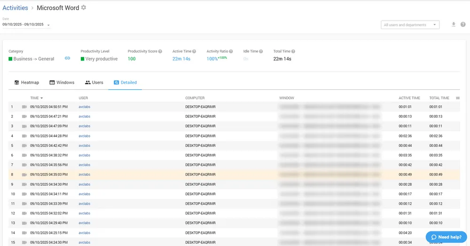Play video recording for 04:33:39 PM entry
Viewport: 470px width, 246px height.
point(24,203)
